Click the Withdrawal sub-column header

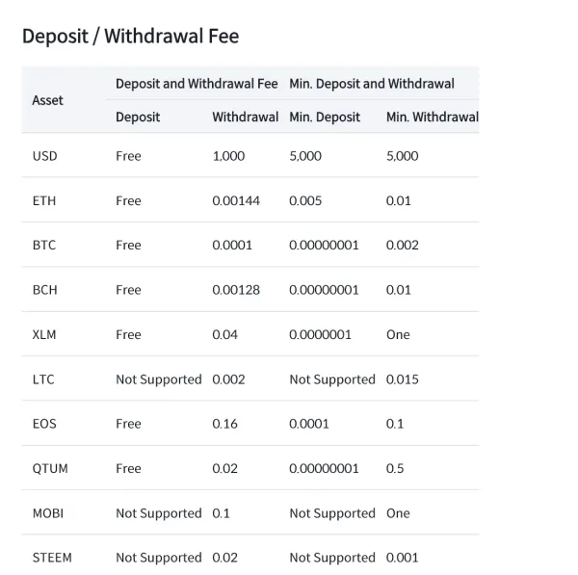[x=245, y=117]
